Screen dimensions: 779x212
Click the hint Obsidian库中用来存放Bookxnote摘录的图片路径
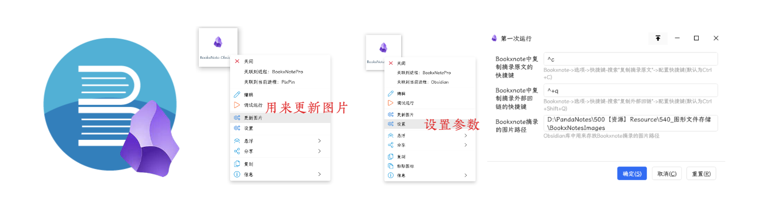click(601, 136)
